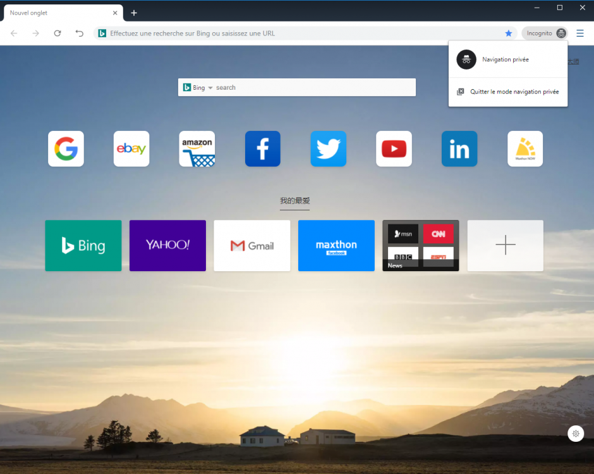Open the Gmail favorite tile
The image size is (594, 474).
click(252, 246)
